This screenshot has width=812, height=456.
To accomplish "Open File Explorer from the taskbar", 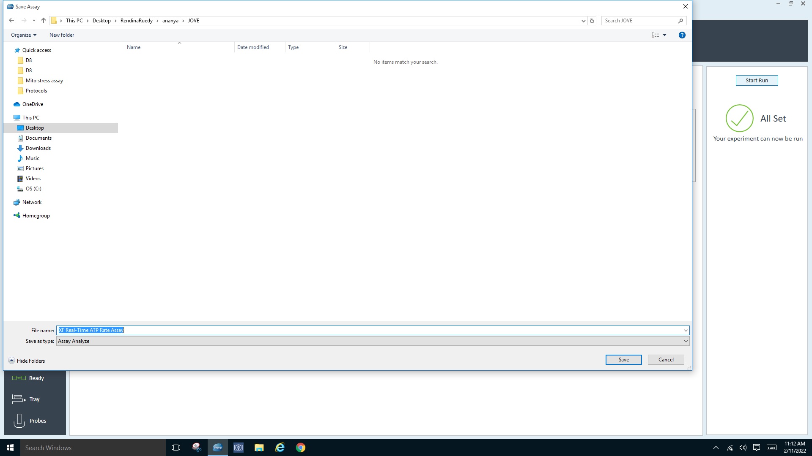I will point(259,448).
